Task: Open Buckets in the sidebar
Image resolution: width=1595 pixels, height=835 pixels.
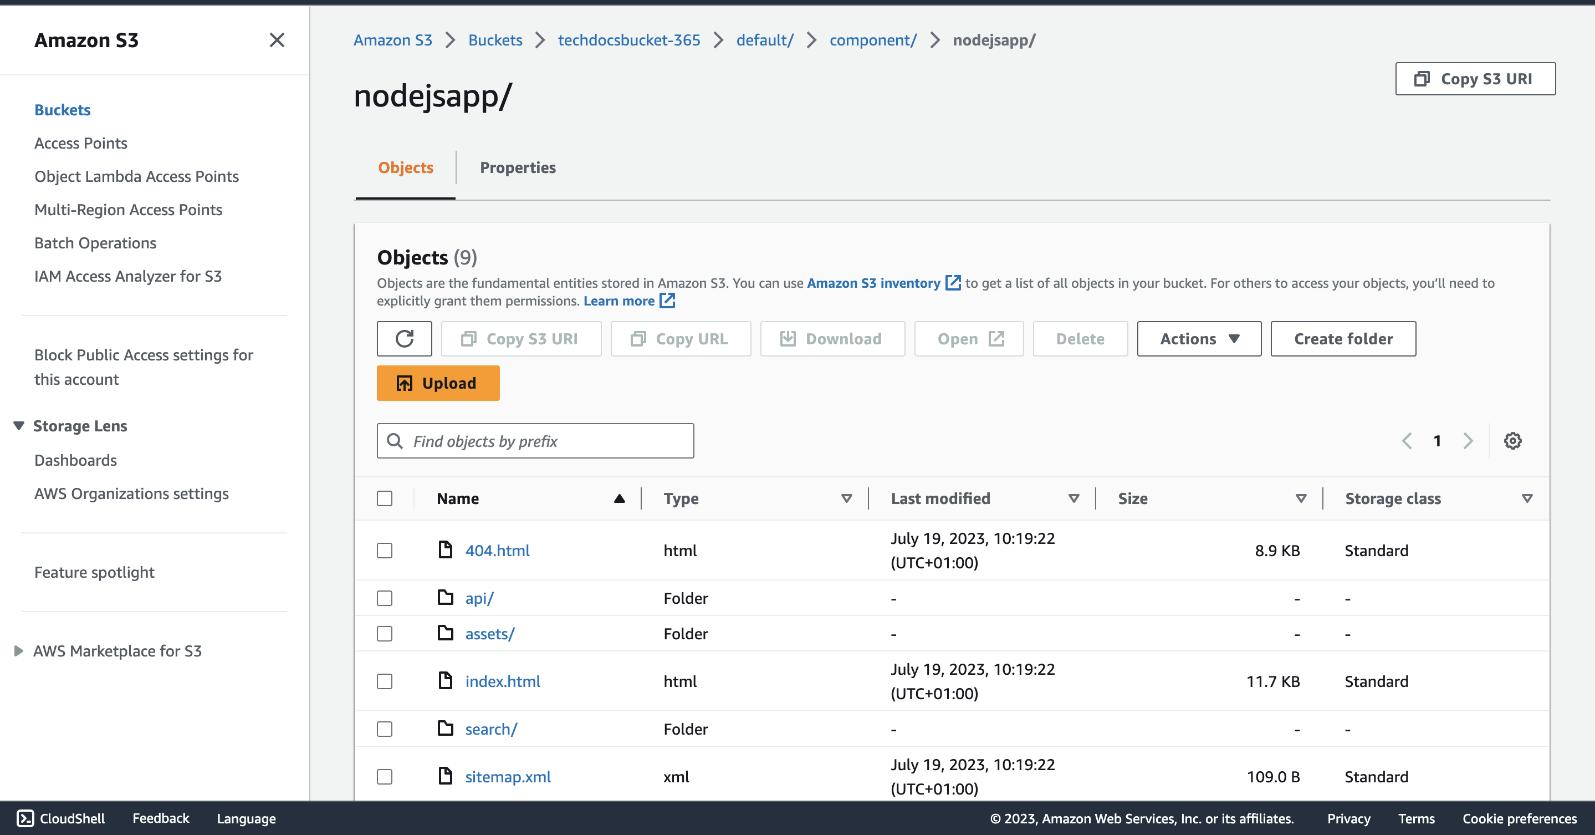Action: pos(63,110)
